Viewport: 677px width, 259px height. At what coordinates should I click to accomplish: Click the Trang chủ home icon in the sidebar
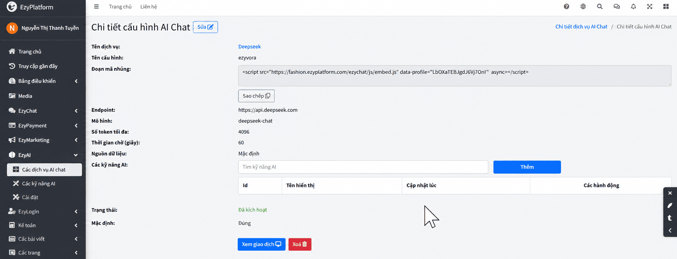[12, 51]
